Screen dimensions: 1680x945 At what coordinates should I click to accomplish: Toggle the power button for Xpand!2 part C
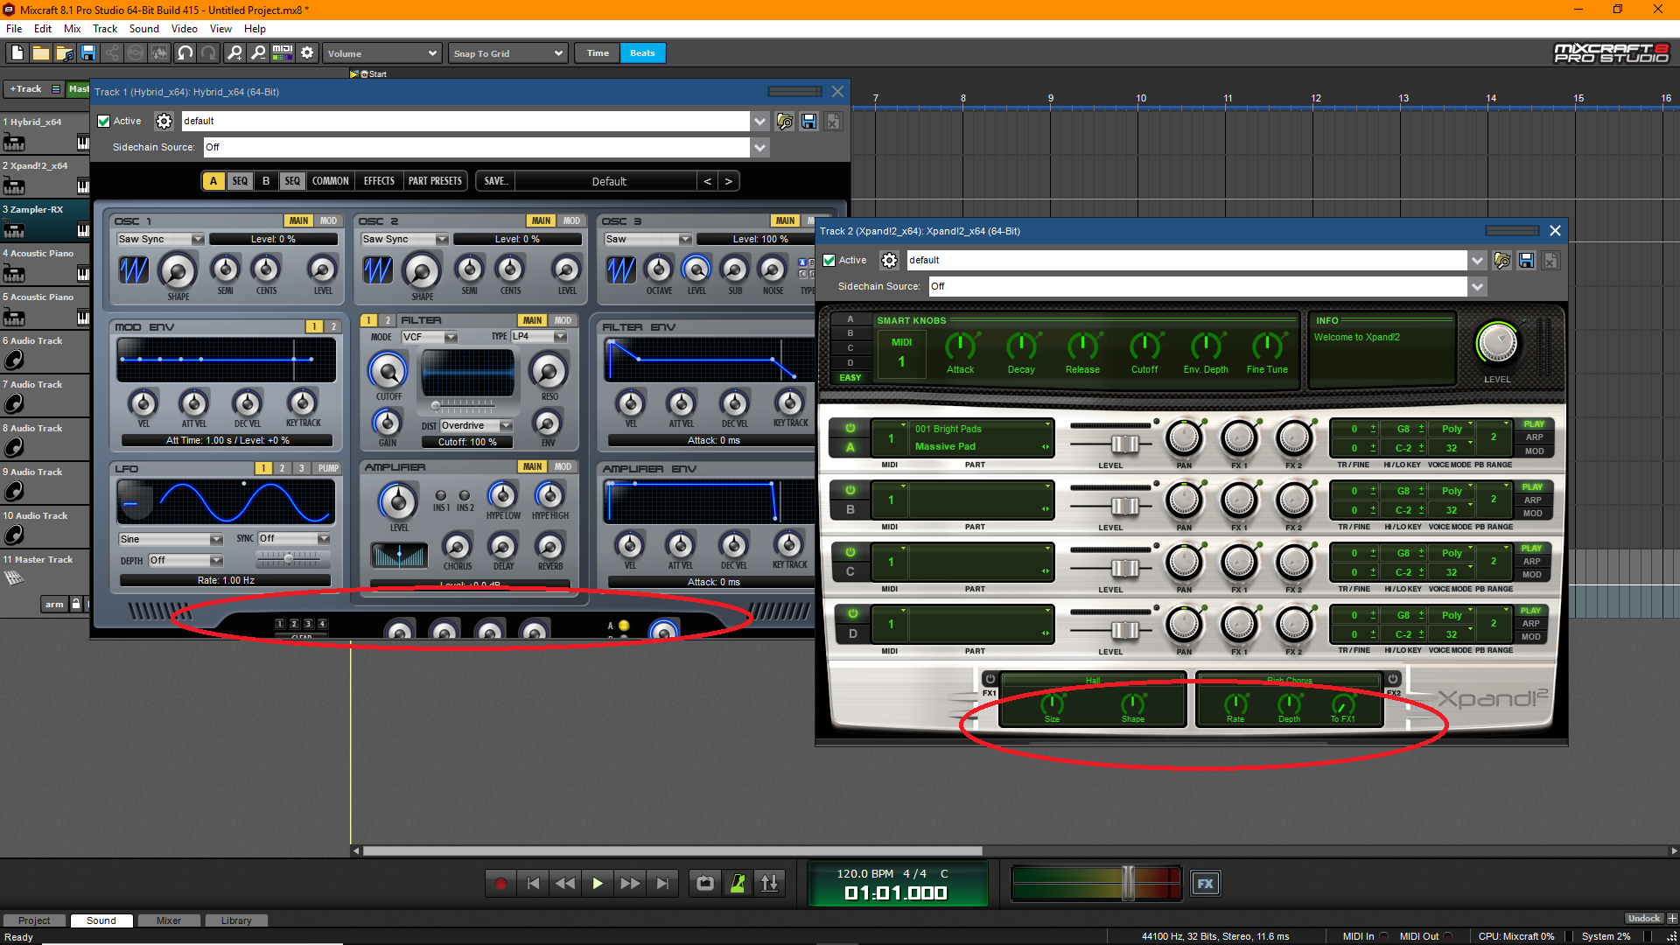tap(850, 553)
